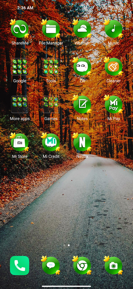Viewport: 133px width, 289px height.
Task: Open the Mi Store app
Action: tap(19, 142)
